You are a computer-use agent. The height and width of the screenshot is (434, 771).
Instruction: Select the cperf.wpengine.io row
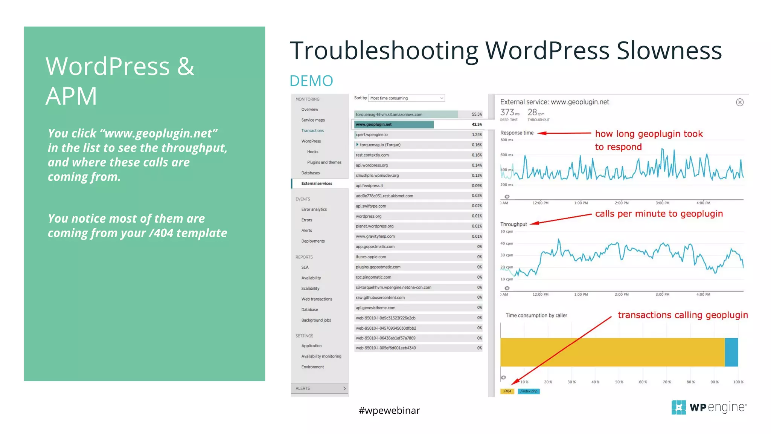tap(418, 134)
